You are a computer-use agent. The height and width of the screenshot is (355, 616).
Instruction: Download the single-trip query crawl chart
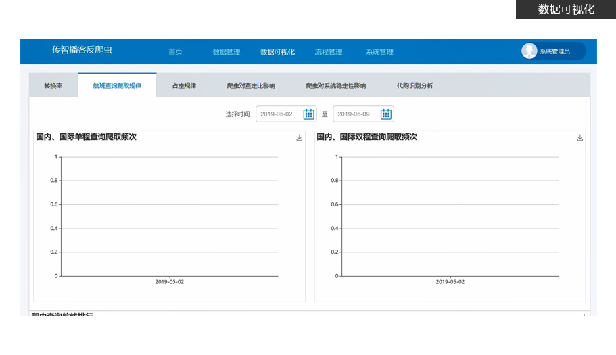(299, 138)
